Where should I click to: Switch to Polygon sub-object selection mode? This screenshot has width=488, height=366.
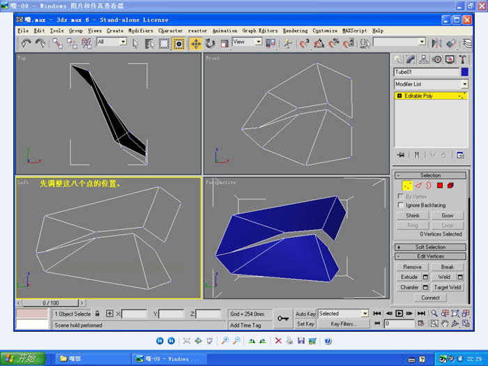441,185
